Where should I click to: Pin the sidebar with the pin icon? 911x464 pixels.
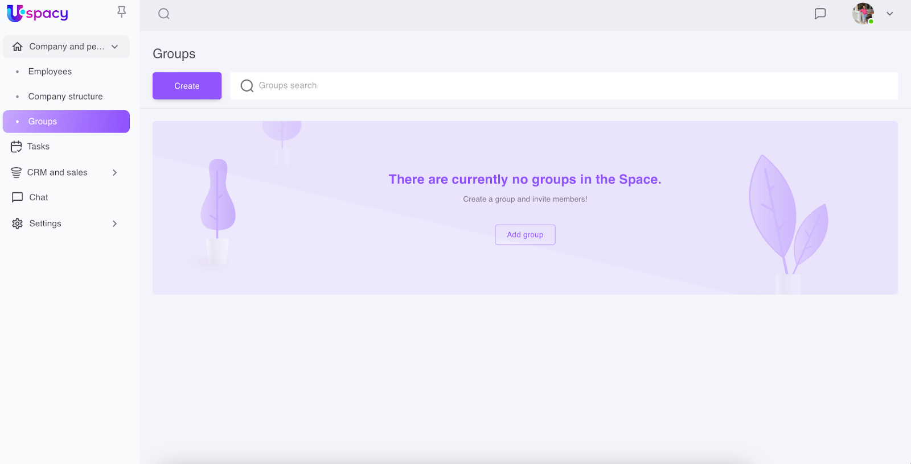click(x=121, y=12)
